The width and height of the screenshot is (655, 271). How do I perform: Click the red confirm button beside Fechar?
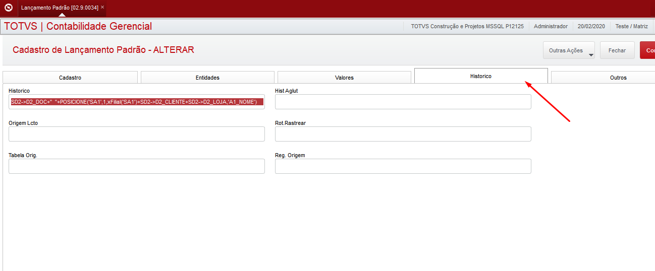tap(647, 50)
